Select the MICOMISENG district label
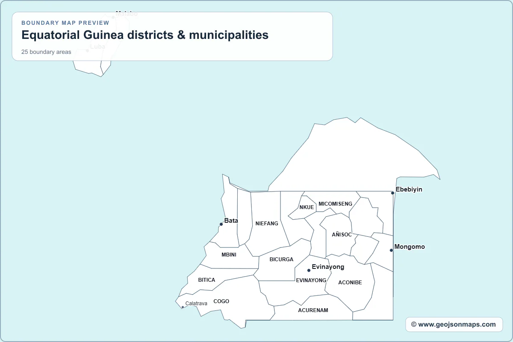513x342 pixels. click(336, 204)
